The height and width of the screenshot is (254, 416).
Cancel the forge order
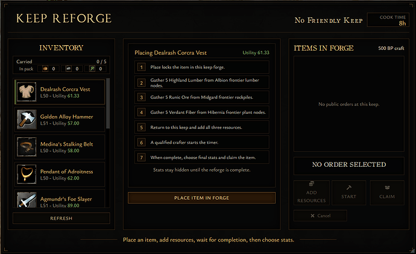(320, 215)
